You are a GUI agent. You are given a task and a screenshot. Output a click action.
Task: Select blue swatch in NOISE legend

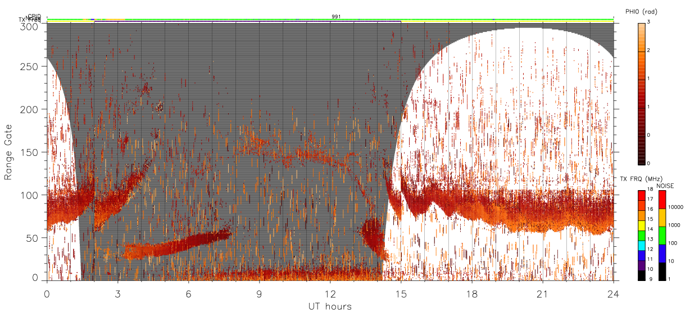click(662, 252)
